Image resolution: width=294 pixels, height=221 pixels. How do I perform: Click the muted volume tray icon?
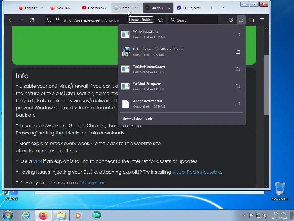(x=265, y=216)
